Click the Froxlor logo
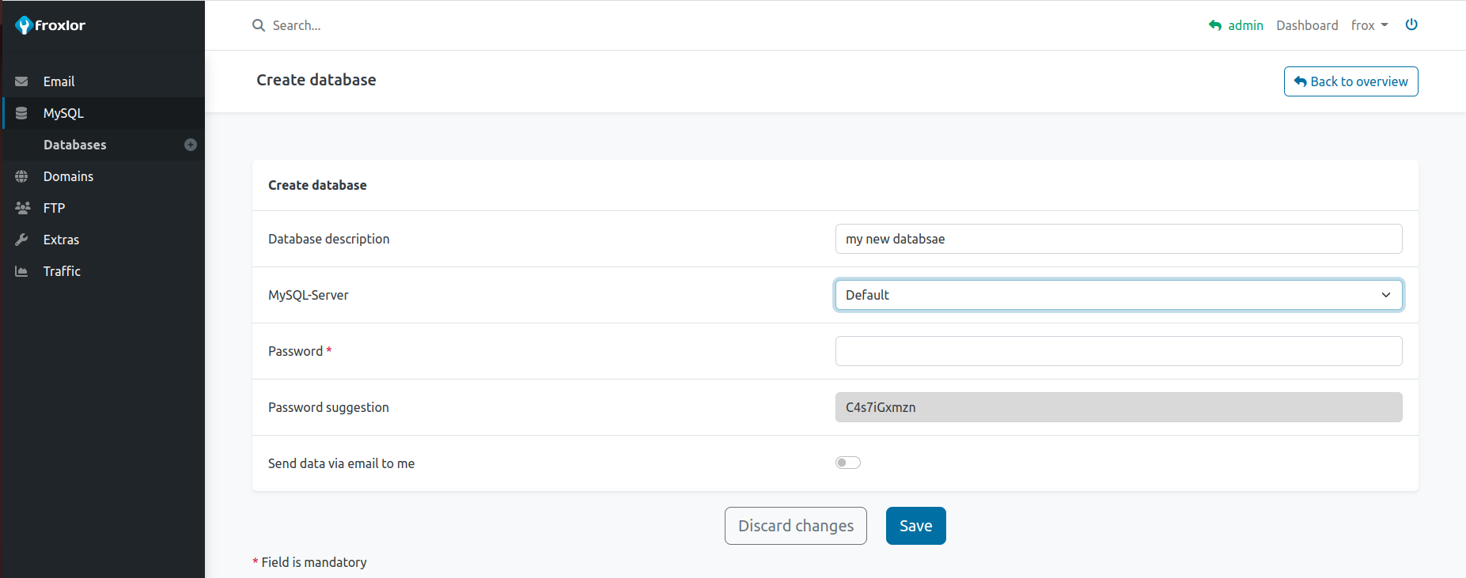The height and width of the screenshot is (578, 1466). pyautogui.click(x=51, y=25)
